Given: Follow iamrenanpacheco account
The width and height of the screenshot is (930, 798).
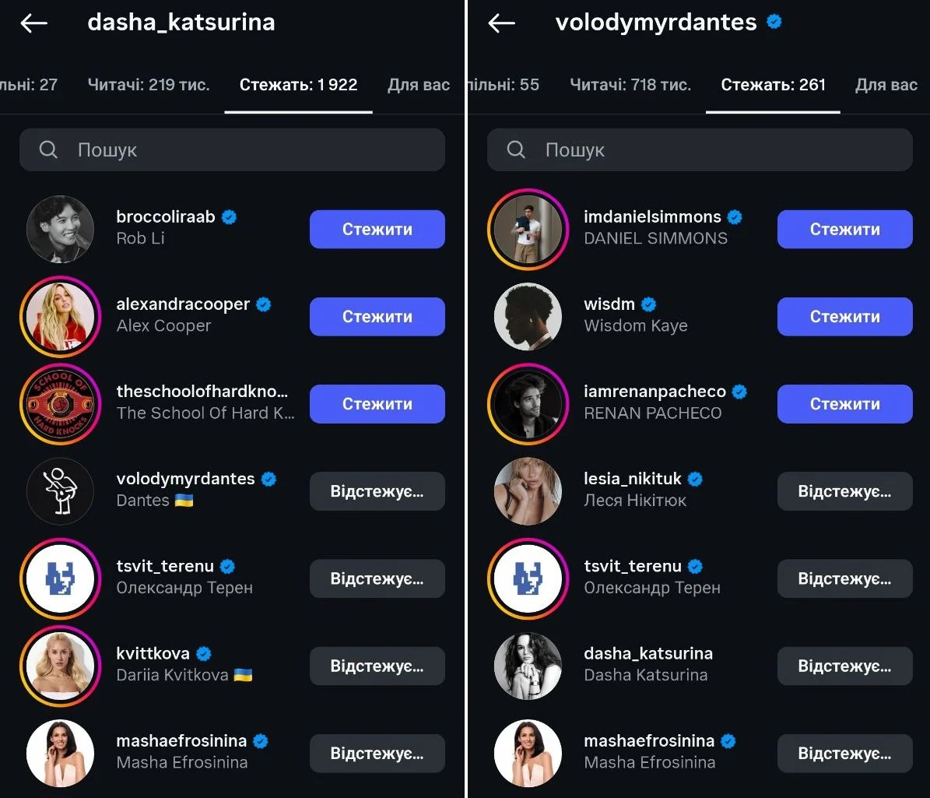Looking at the screenshot, I should pyautogui.click(x=844, y=403).
